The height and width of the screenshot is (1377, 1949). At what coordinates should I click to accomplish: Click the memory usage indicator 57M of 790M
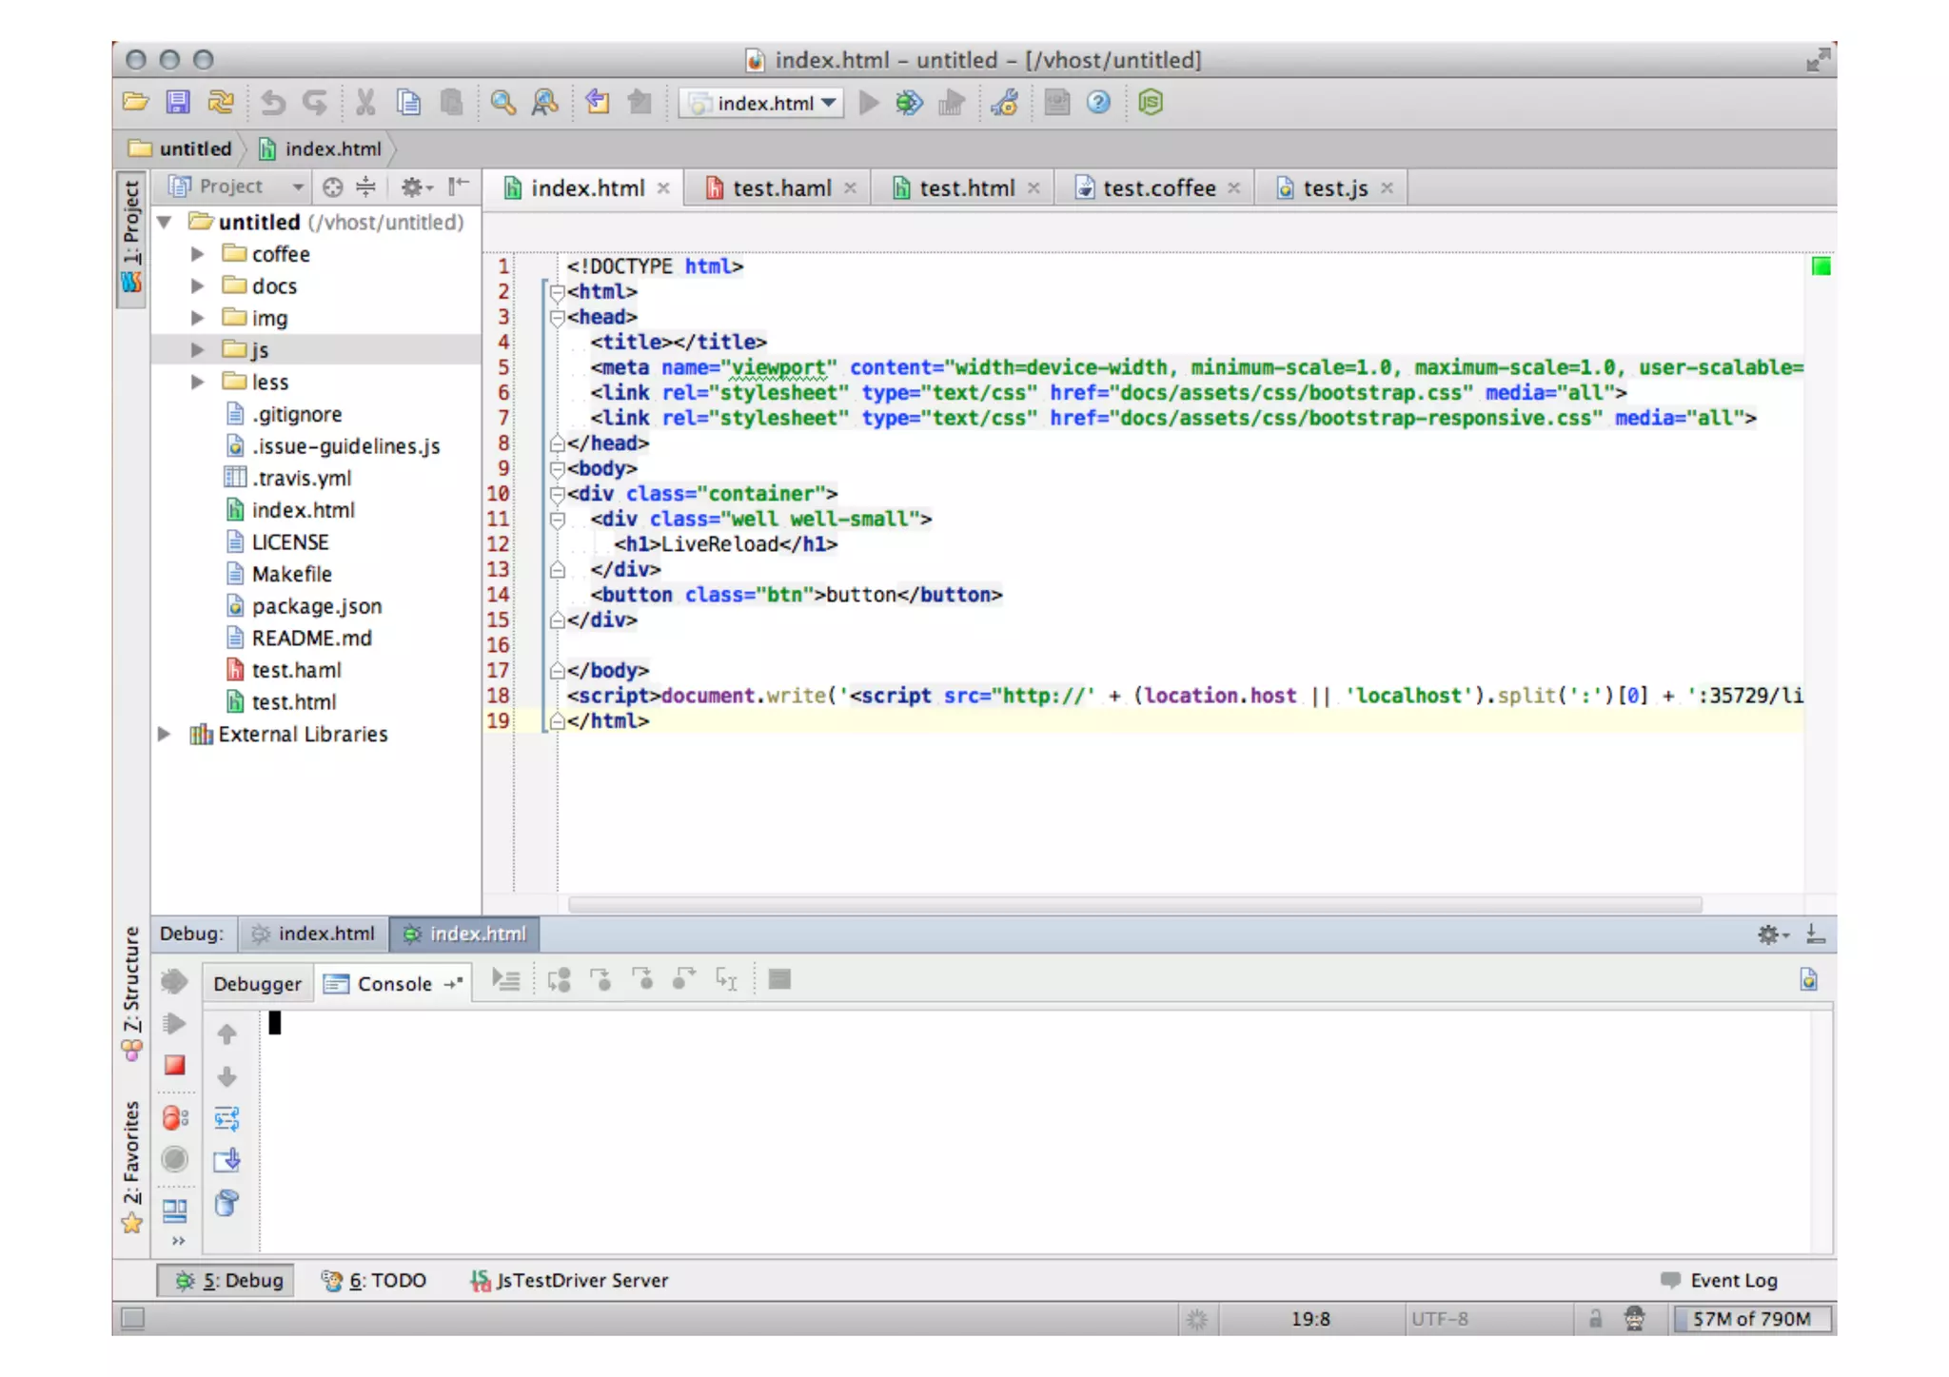coord(1751,1318)
